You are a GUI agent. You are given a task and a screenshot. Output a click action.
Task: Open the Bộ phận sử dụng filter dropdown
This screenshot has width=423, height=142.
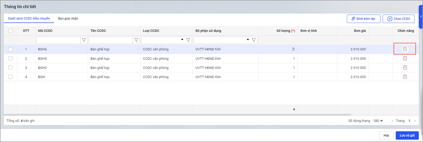[248, 40]
